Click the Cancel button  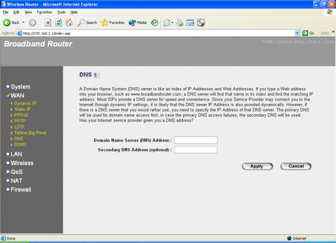(296, 166)
